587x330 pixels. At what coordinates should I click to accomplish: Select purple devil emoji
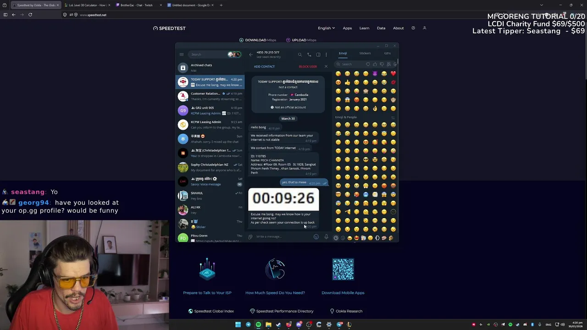(375, 73)
